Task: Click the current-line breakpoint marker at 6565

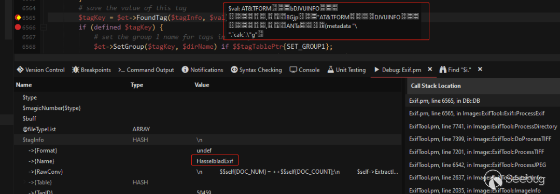Action: 18,18
